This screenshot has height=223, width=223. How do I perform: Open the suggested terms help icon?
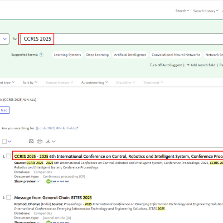tap(41, 55)
